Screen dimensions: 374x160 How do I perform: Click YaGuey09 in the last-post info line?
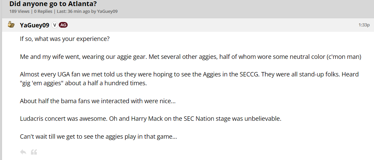point(107,12)
